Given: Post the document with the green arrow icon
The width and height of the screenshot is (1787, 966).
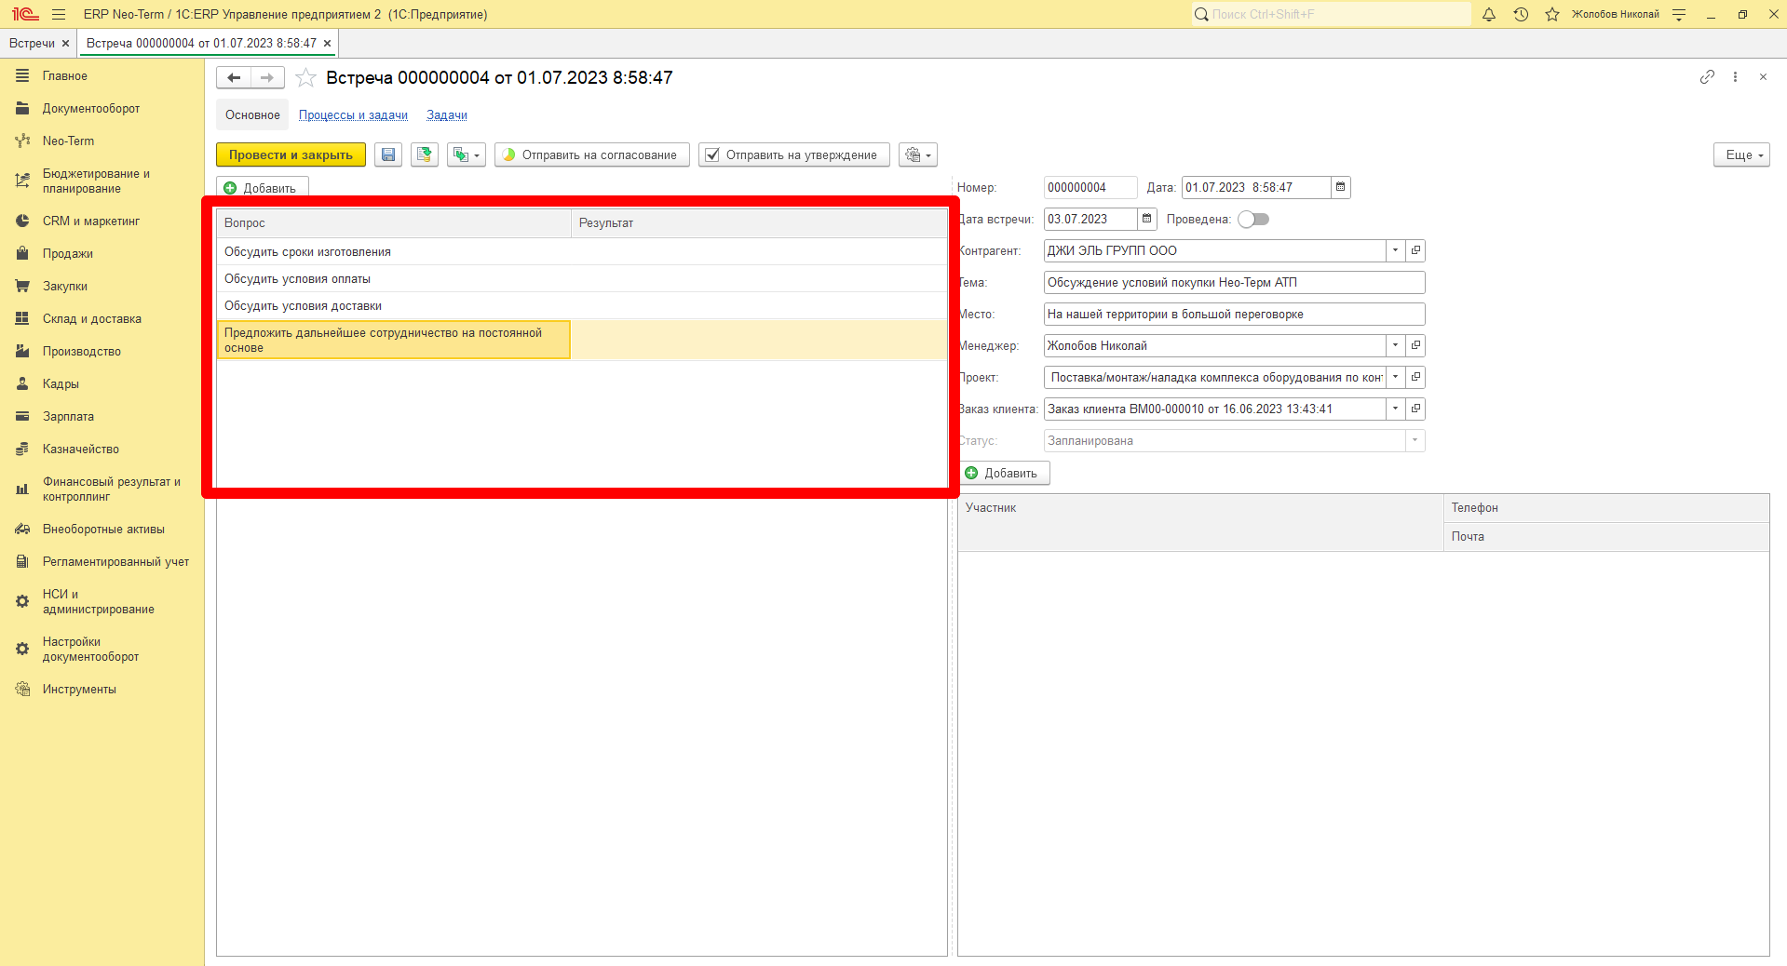Looking at the screenshot, I should coord(425,154).
